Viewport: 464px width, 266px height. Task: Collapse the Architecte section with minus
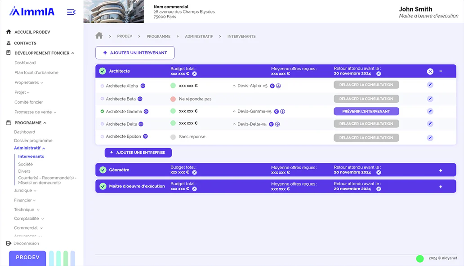tap(441, 71)
